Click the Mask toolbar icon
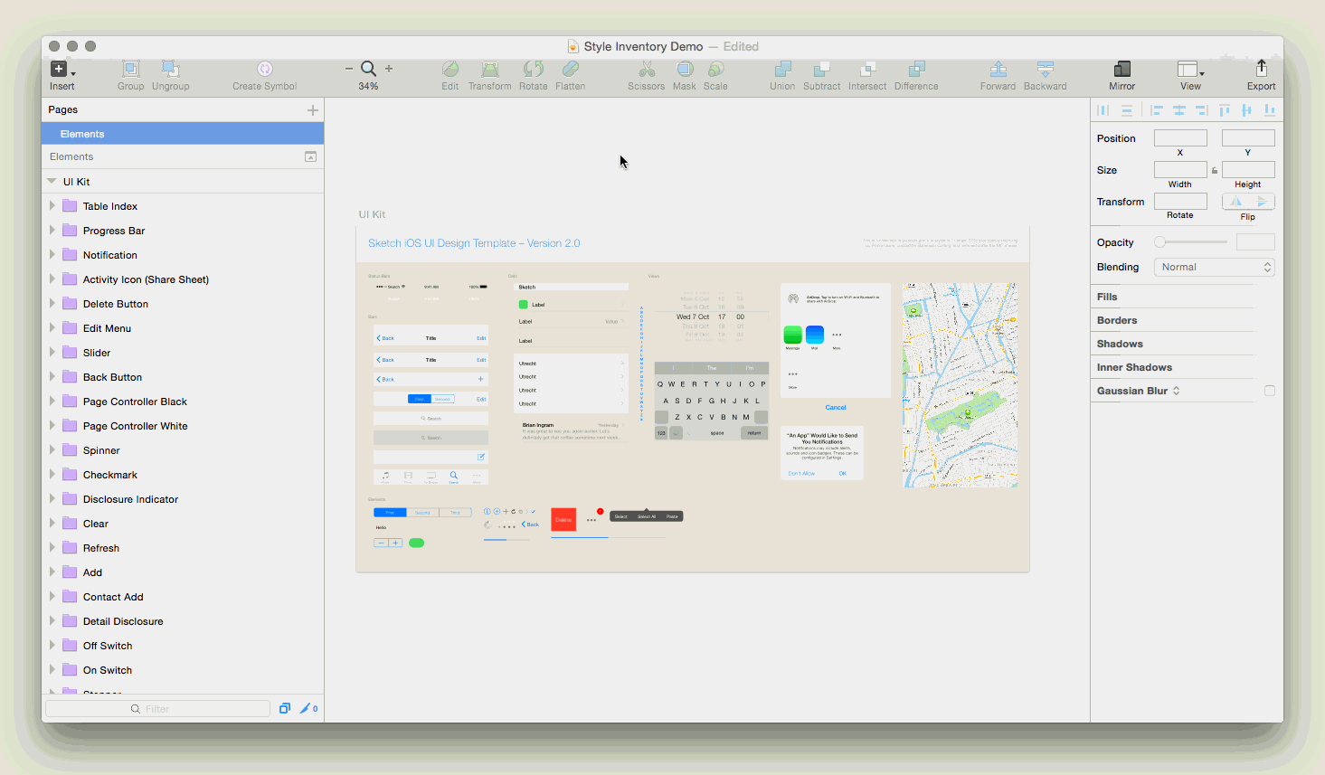 [x=685, y=69]
